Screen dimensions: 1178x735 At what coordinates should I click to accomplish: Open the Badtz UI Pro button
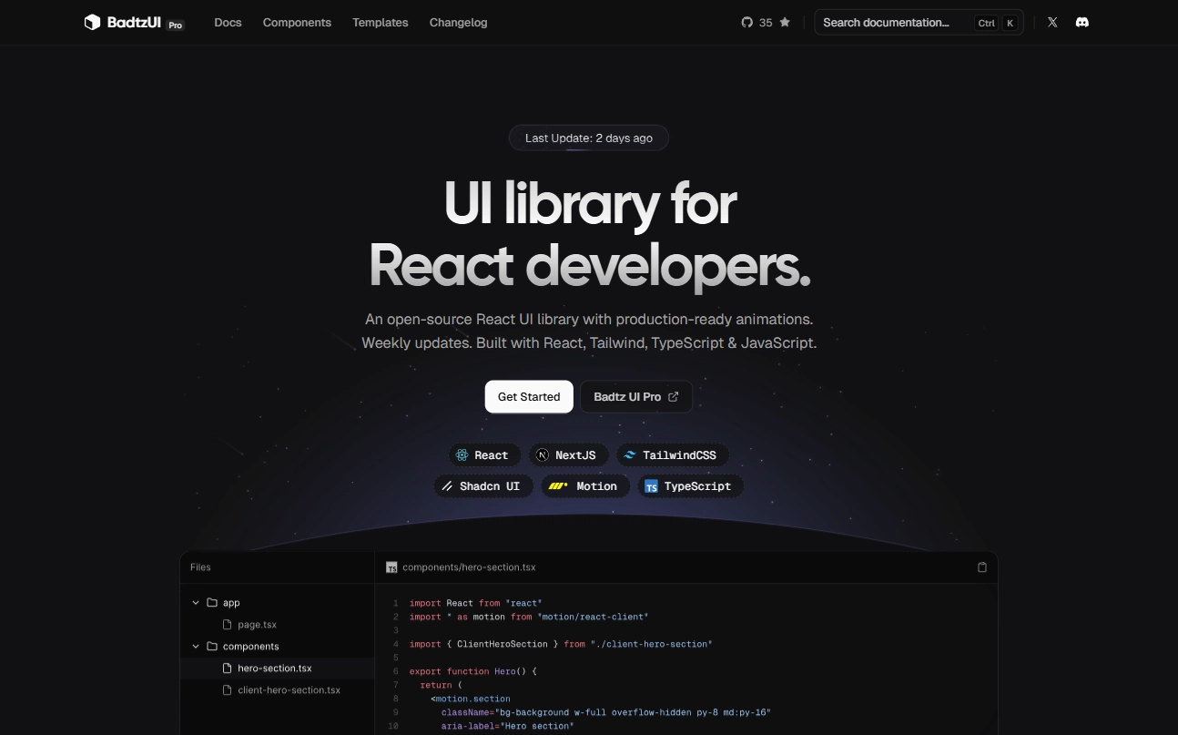pos(636,397)
